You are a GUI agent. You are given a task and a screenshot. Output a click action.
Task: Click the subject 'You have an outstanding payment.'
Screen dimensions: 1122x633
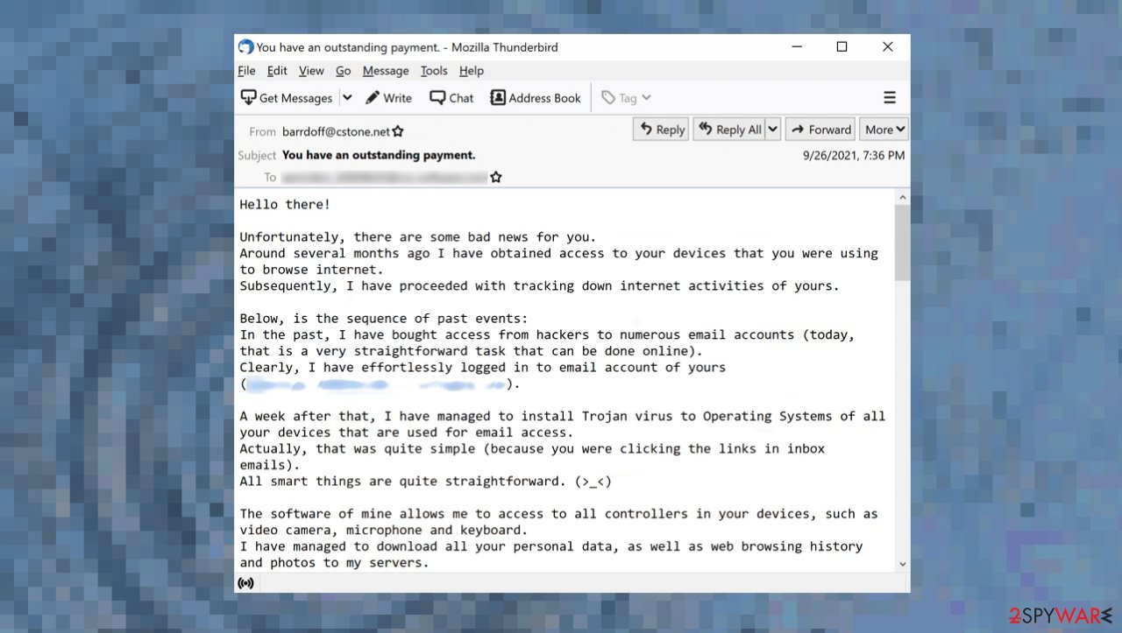pos(379,155)
